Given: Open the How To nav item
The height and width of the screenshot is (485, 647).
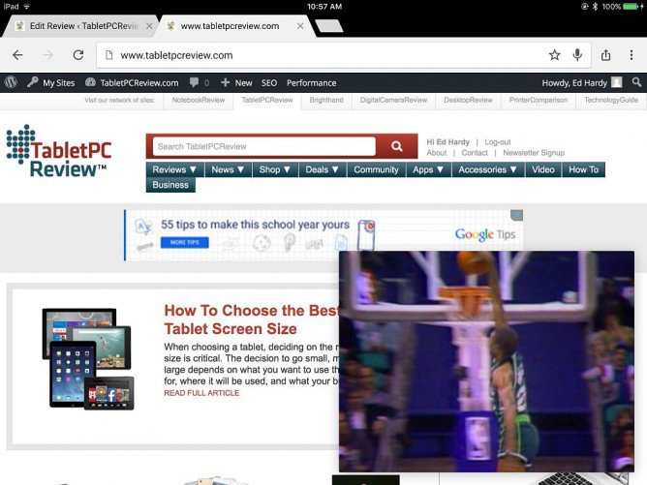Looking at the screenshot, I should (583, 169).
